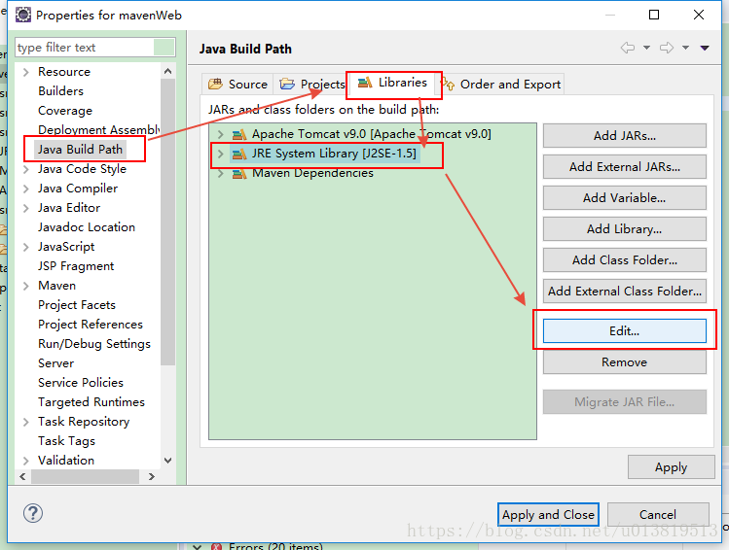Select JSP Fragment in the tree
The image size is (729, 550).
[76, 266]
